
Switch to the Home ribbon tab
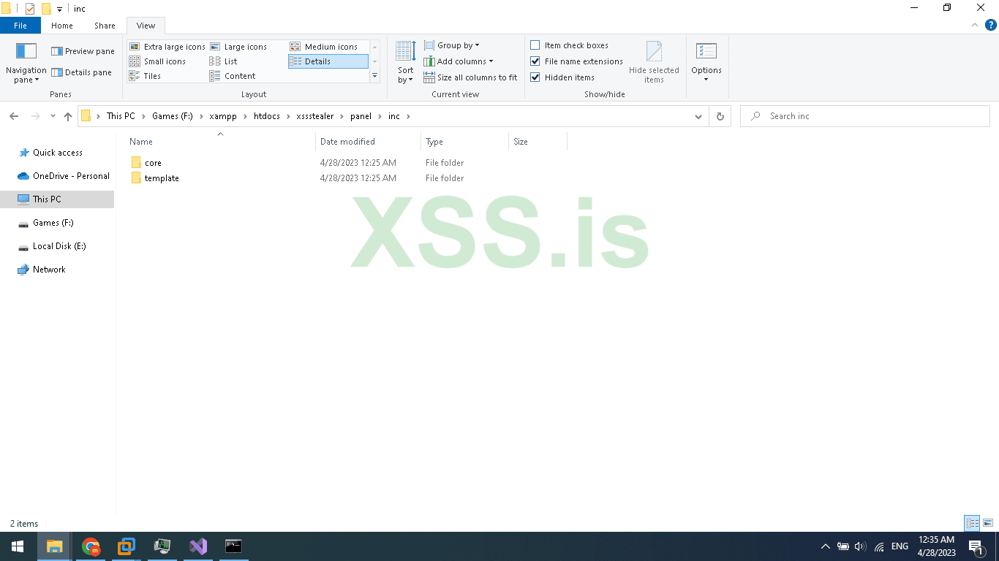point(62,26)
